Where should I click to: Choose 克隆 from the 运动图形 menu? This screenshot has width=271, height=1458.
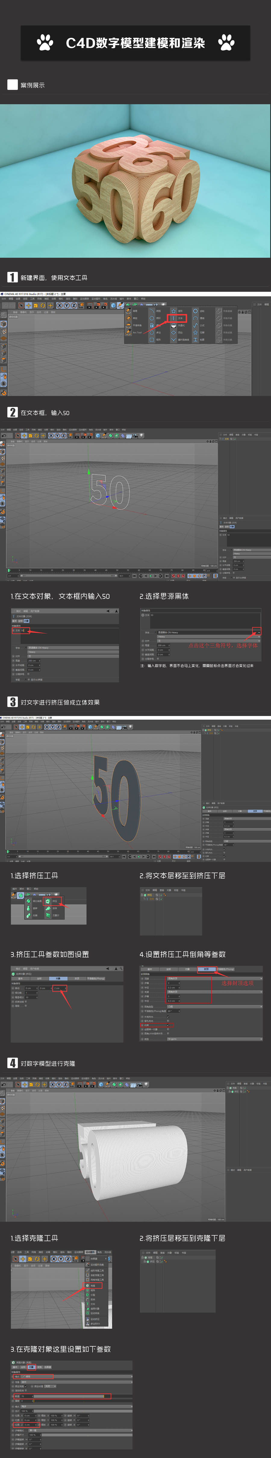pos(93,1285)
